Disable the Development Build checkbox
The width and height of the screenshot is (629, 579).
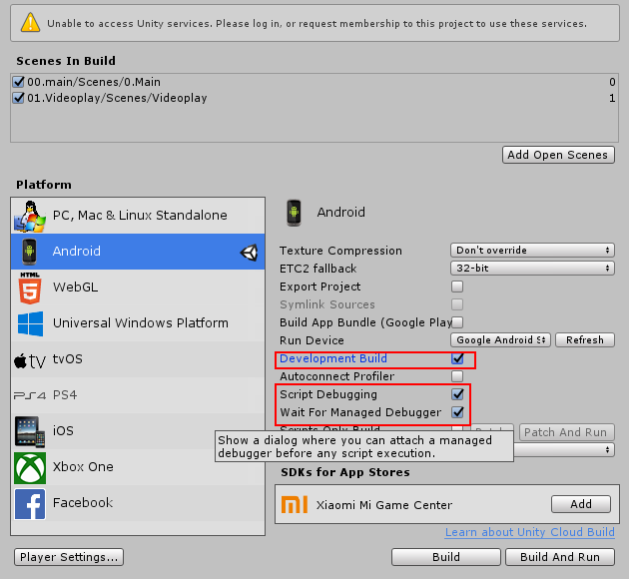point(457,358)
